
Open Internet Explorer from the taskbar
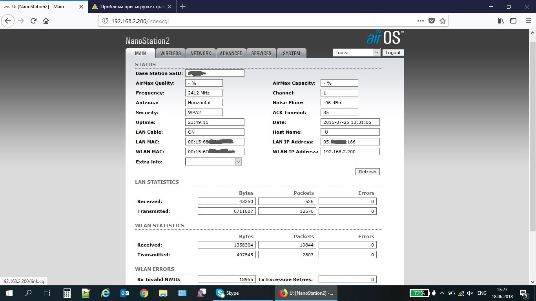[105, 293]
